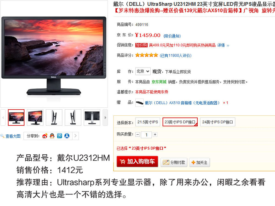Click the plus icon 加关注 button
The image size is (275, 206).
[199, 162]
